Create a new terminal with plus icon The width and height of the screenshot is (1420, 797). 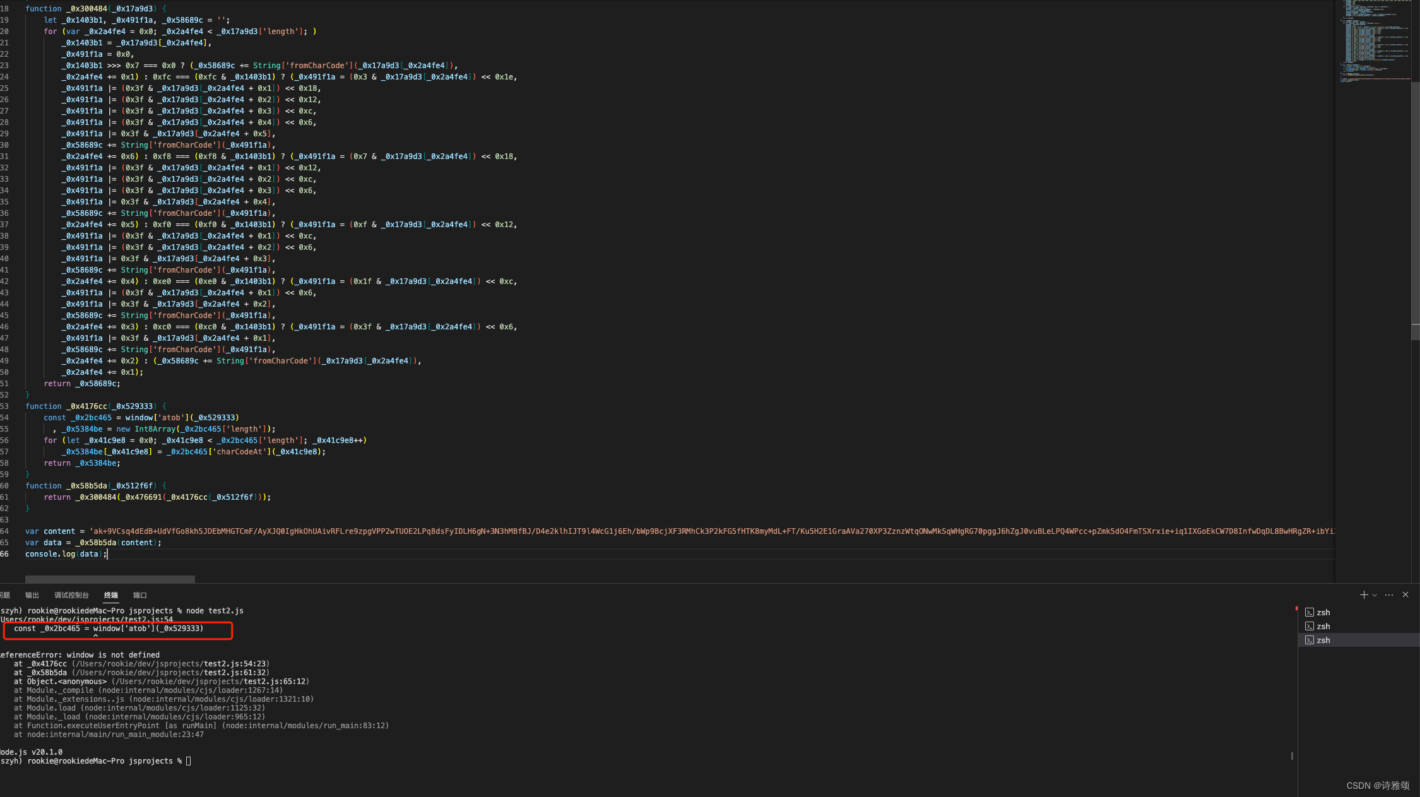click(x=1364, y=595)
